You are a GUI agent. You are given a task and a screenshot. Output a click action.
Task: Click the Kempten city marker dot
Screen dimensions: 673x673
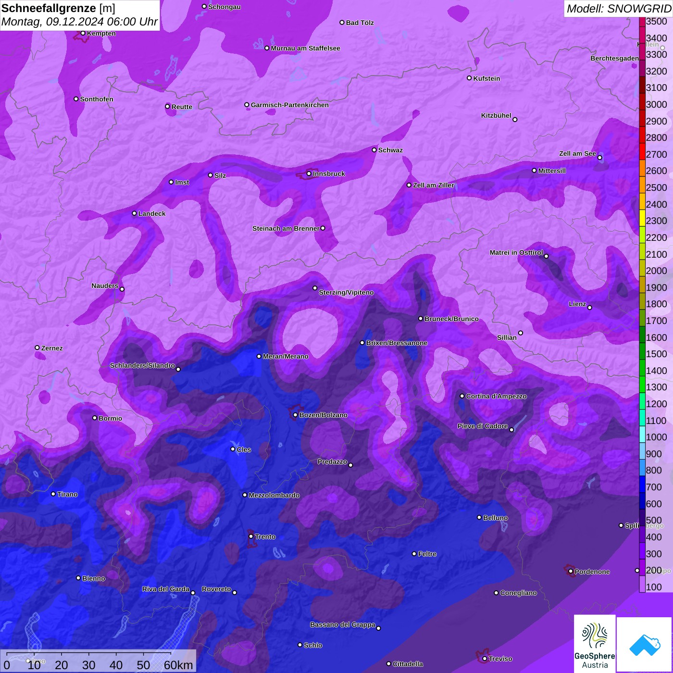[x=83, y=33]
